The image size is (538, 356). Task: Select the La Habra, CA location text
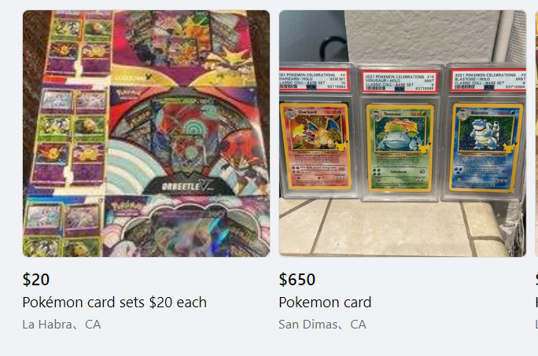click(62, 325)
